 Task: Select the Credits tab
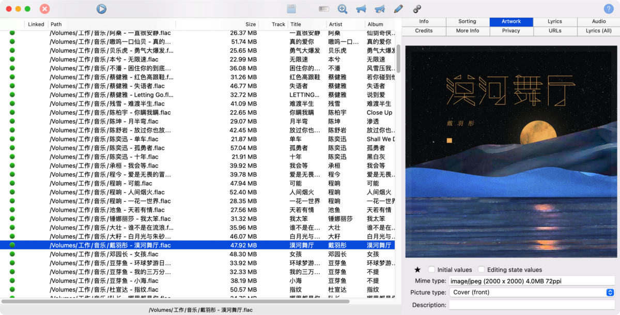(x=424, y=31)
